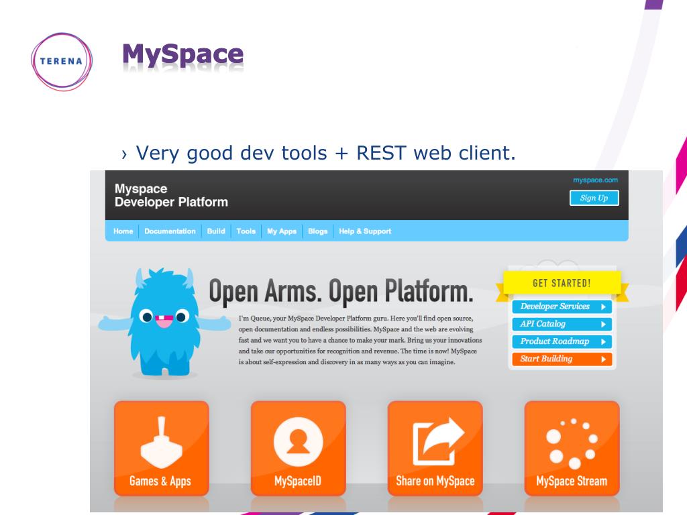Open the Developer Services button
Viewport: 687px width, 515px height.
pos(562,306)
